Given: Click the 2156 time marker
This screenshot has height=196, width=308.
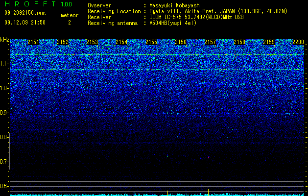Looking at the screenshot, I should tap(181, 42).
